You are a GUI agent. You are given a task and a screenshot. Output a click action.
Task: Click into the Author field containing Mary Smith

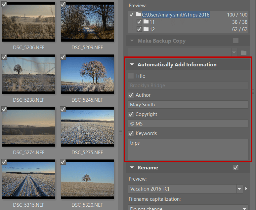point(188,105)
